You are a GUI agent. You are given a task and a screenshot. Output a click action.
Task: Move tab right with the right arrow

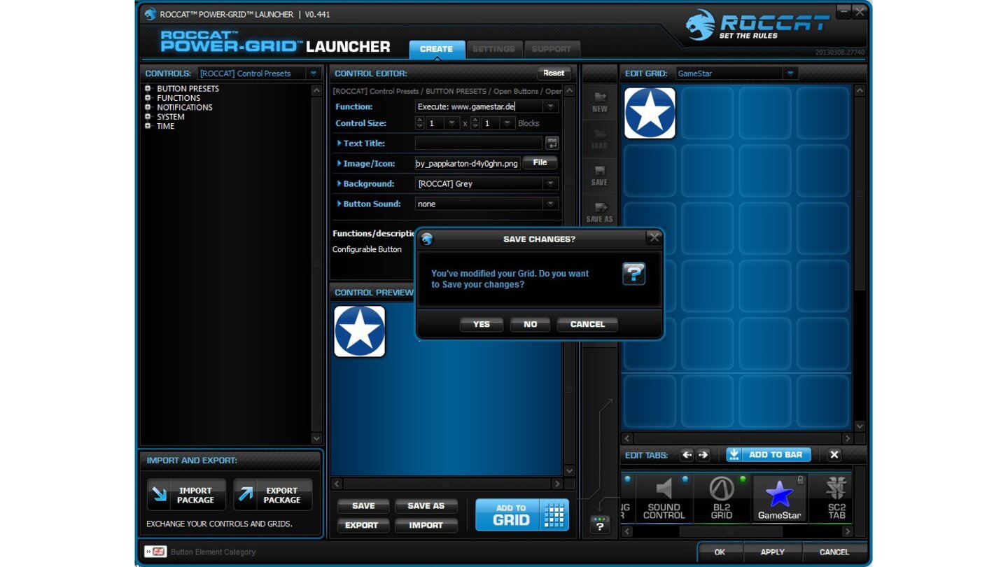pyautogui.click(x=703, y=455)
